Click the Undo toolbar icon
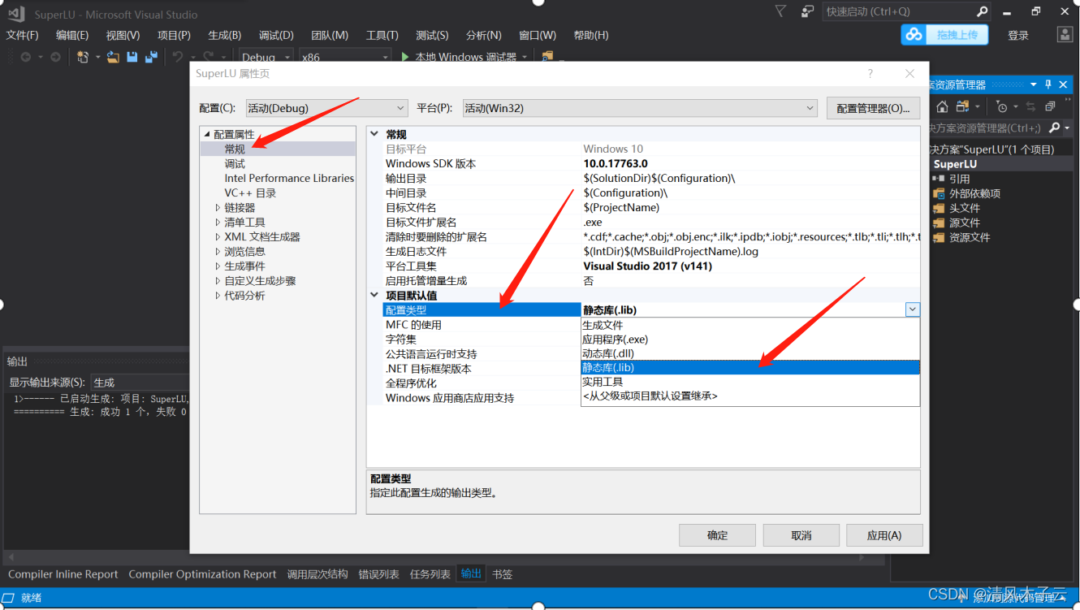 (177, 57)
